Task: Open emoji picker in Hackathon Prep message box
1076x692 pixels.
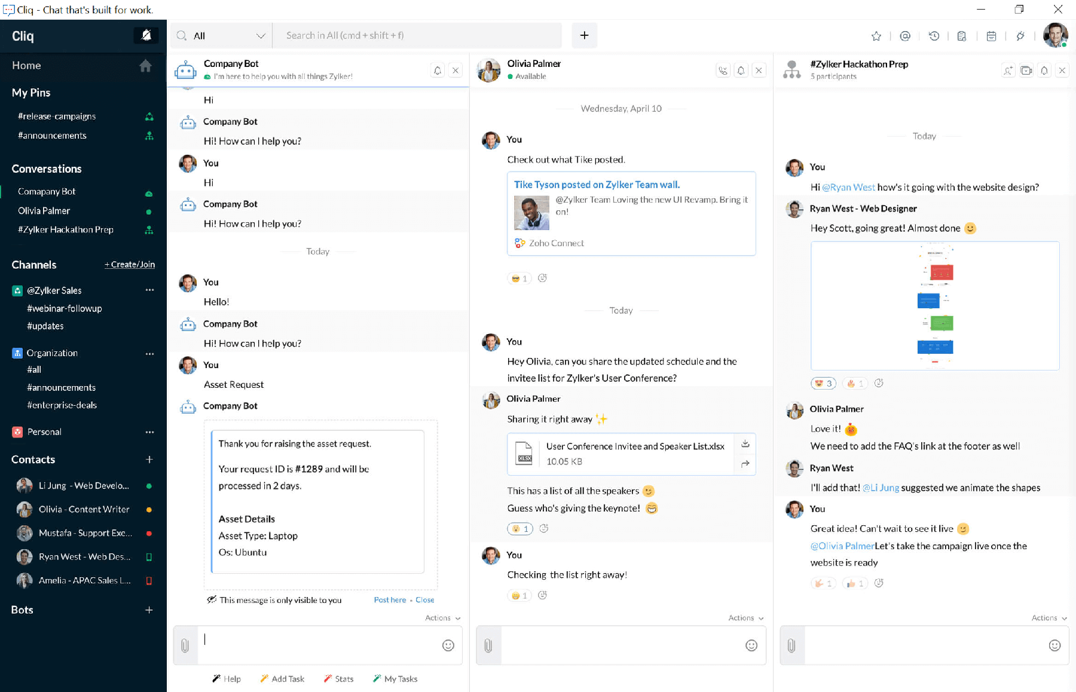Action: pyautogui.click(x=1054, y=645)
